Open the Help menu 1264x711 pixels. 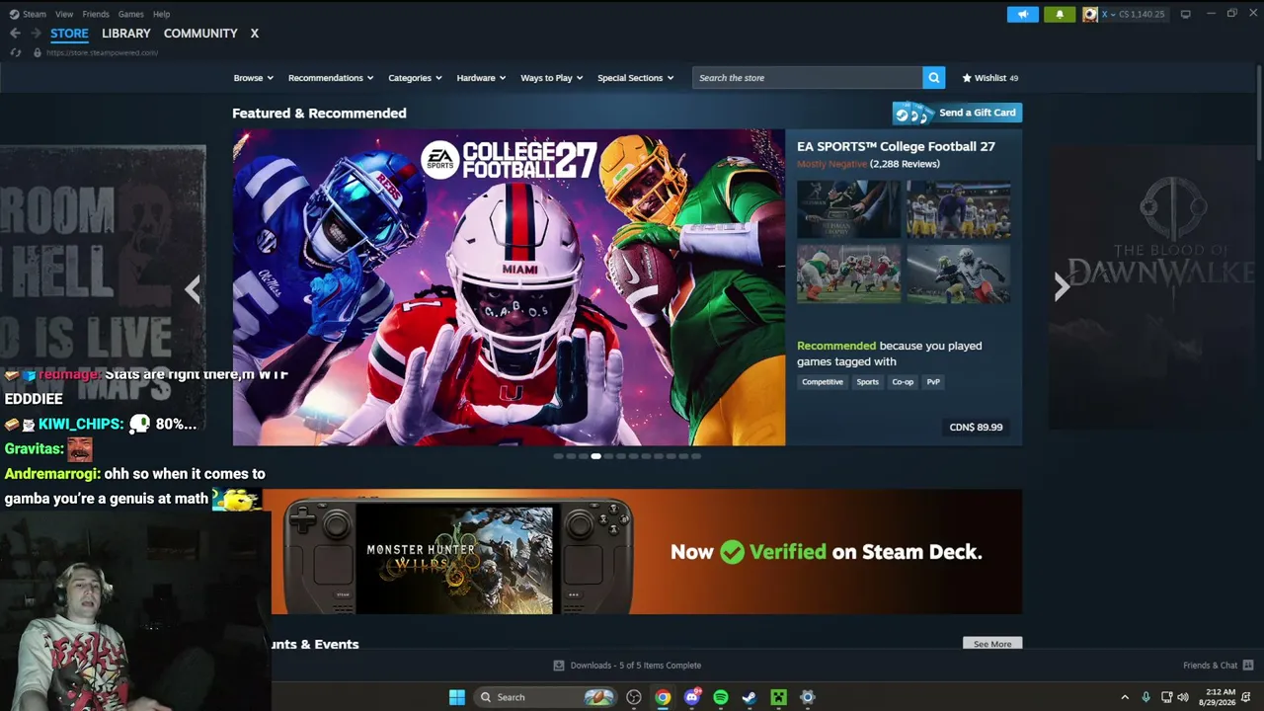[161, 14]
